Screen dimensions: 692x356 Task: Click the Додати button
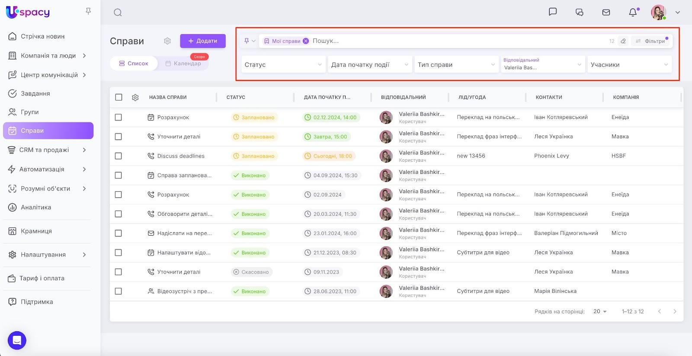tap(203, 41)
